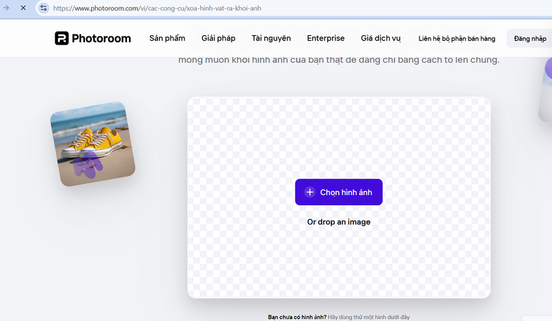Click the browser address bar URL
552x321 pixels.
tap(157, 8)
